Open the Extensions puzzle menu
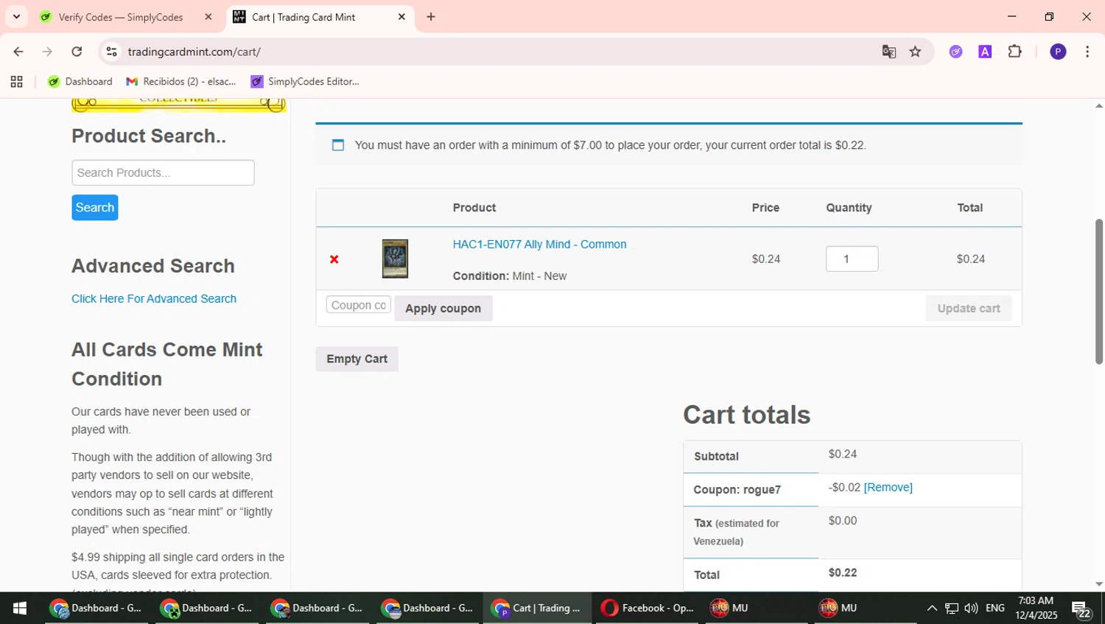 click(x=1014, y=52)
